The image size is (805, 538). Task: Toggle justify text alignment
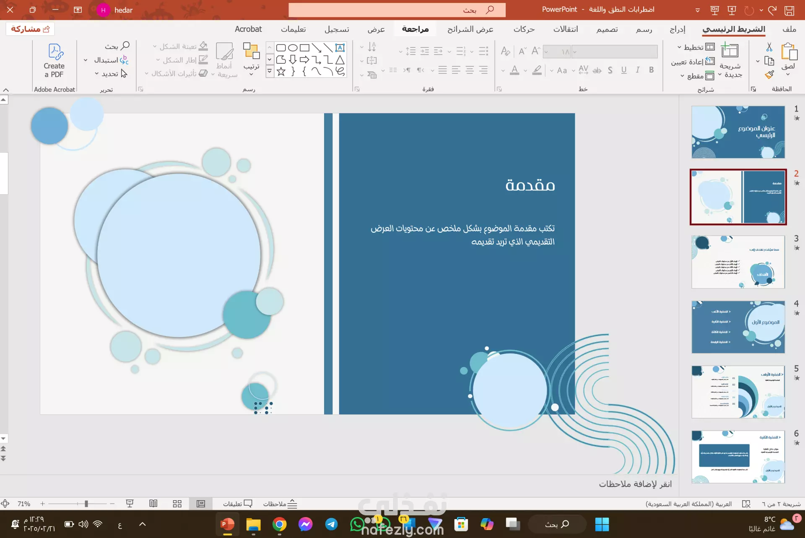point(442,70)
